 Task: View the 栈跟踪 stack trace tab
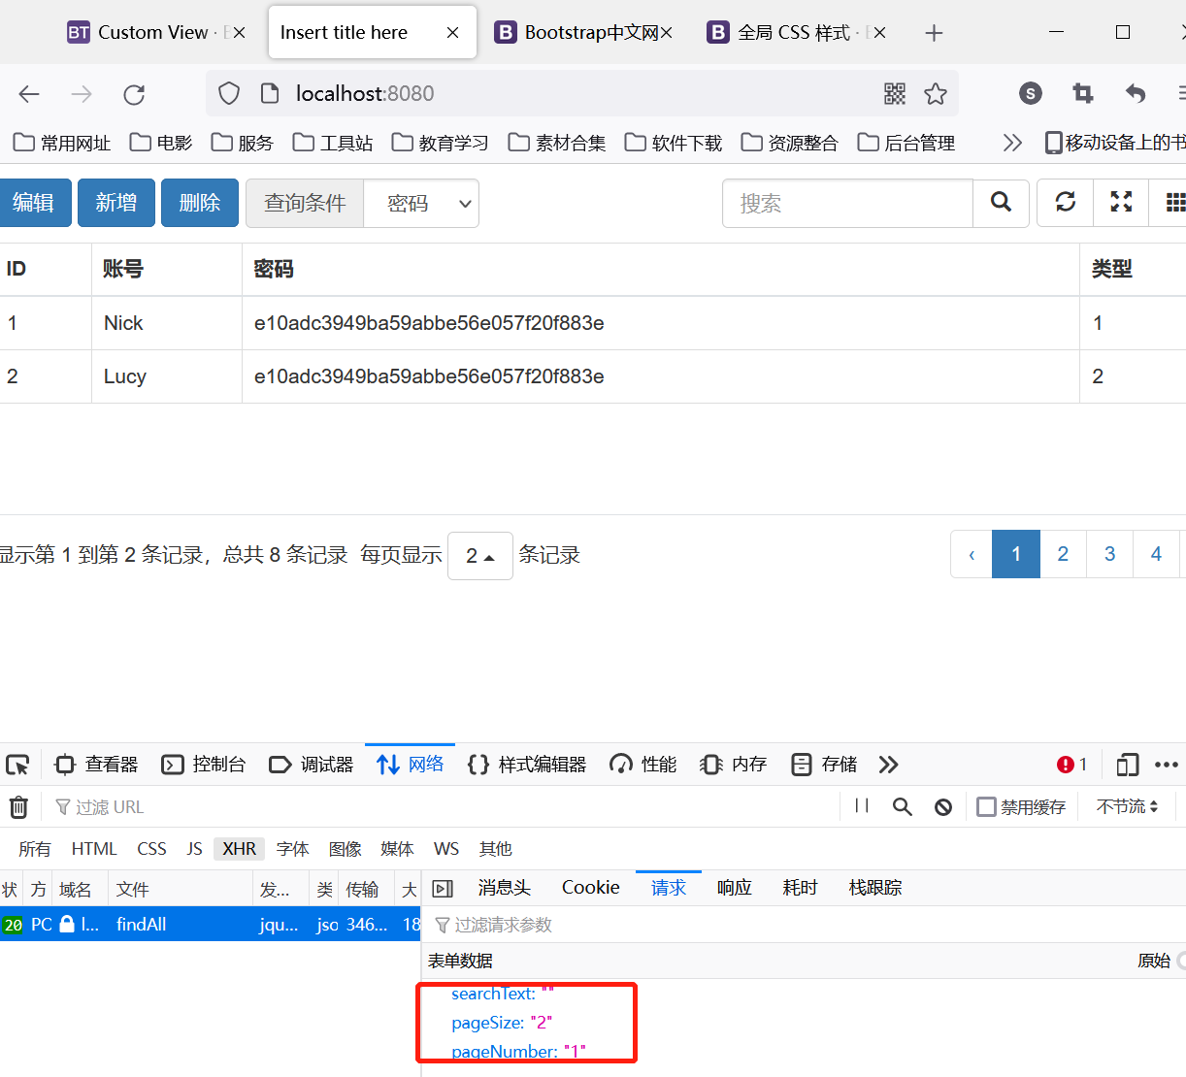[875, 888]
